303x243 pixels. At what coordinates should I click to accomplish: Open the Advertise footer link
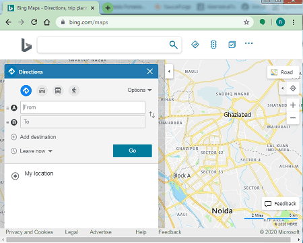101,232
